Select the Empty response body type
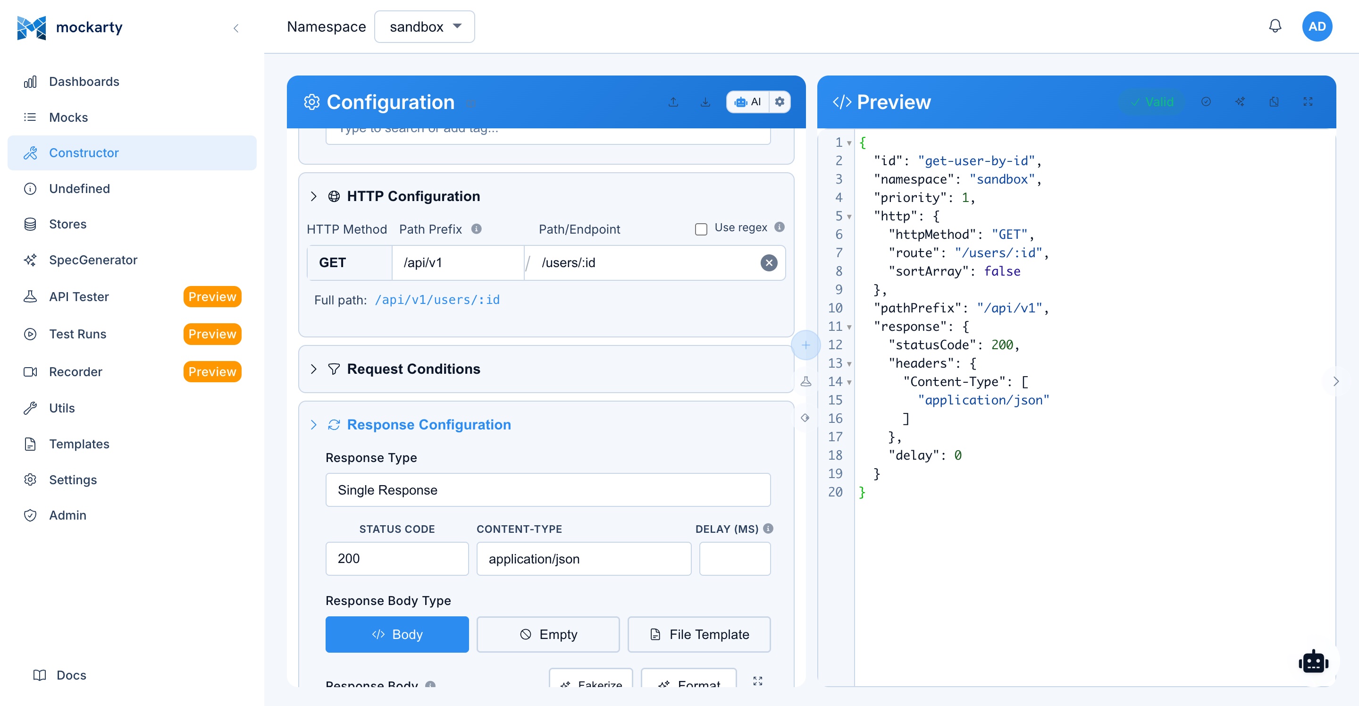This screenshot has width=1359, height=706. click(x=547, y=634)
